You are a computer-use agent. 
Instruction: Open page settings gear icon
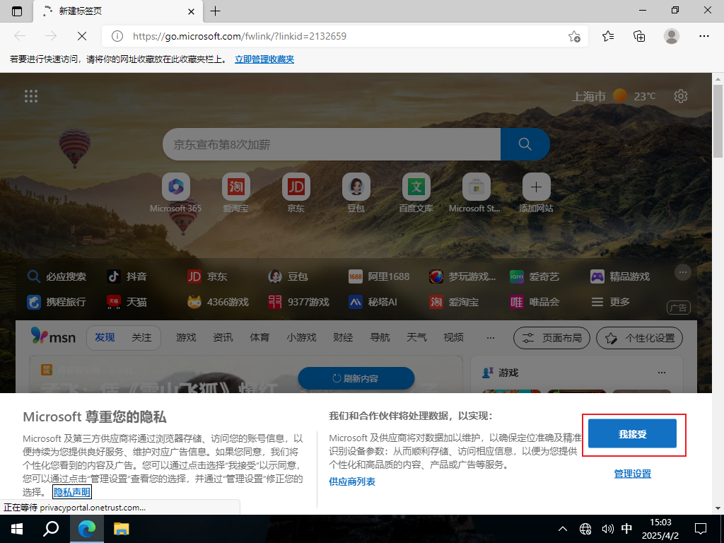pyautogui.click(x=681, y=96)
